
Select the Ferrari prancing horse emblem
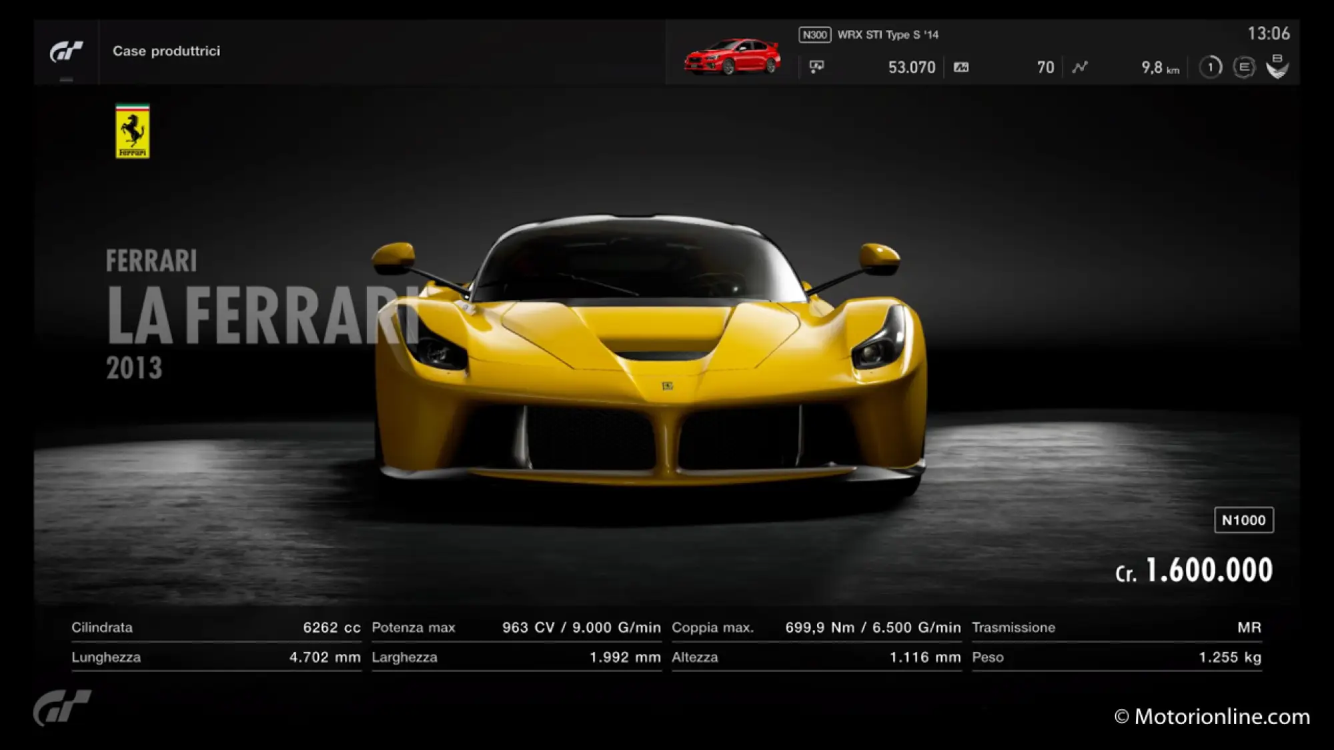pyautogui.click(x=133, y=131)
